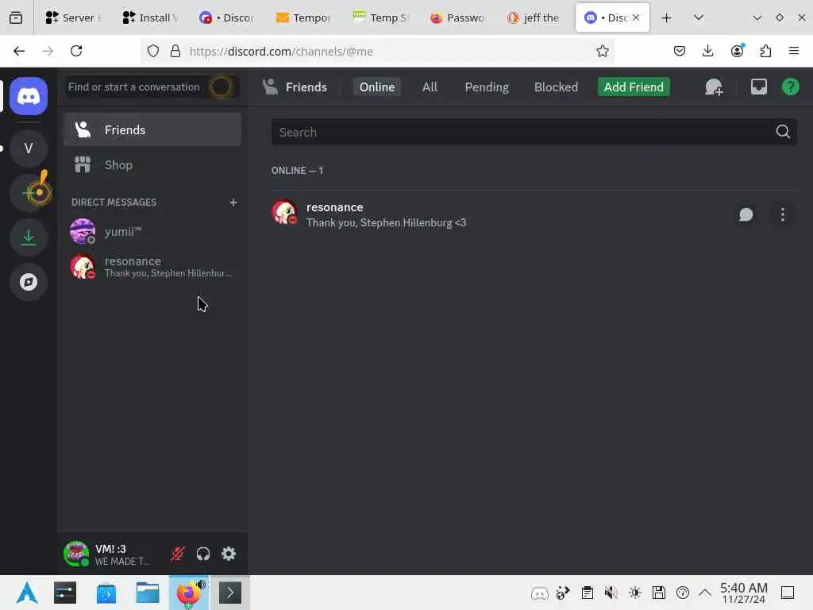Click the search magnifier icon
The height and width of the screenshot is (610, 813).
click(x=783, y=132)
